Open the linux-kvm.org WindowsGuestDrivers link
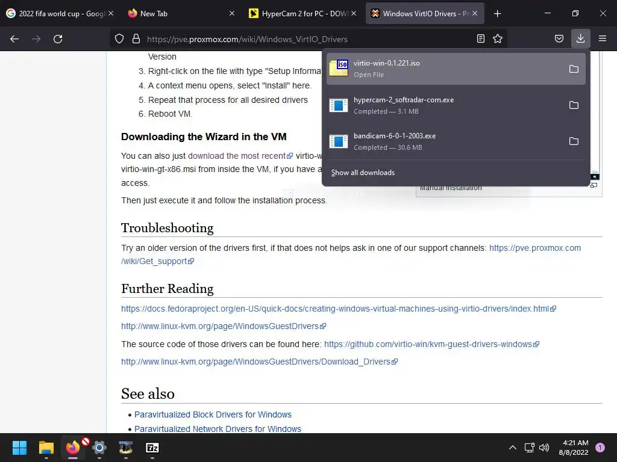This screenshot has width=617, height=462. (224, 326)
